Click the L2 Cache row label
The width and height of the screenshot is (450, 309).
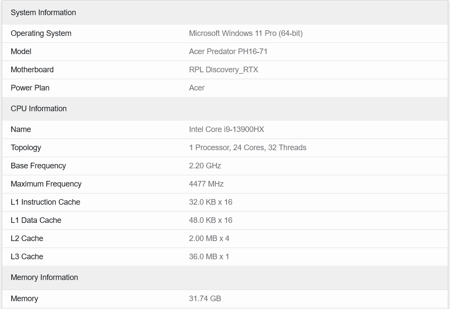[x=27, y=238]
